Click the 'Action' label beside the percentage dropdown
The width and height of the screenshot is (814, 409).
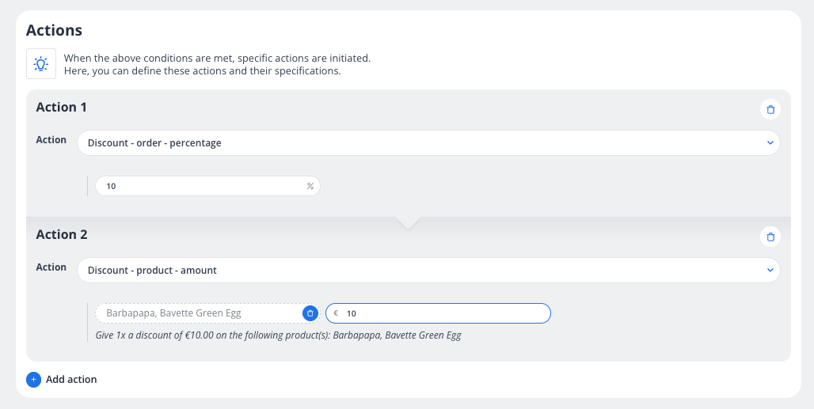click(x=51, y=140)
